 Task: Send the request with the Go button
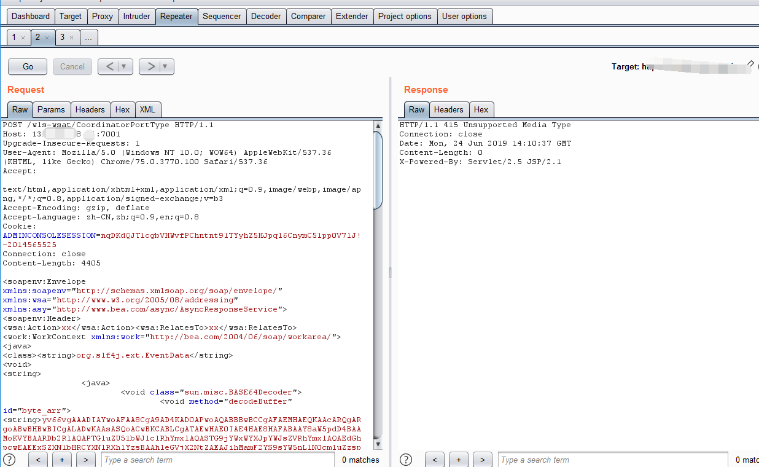click(x=28, y=66)
